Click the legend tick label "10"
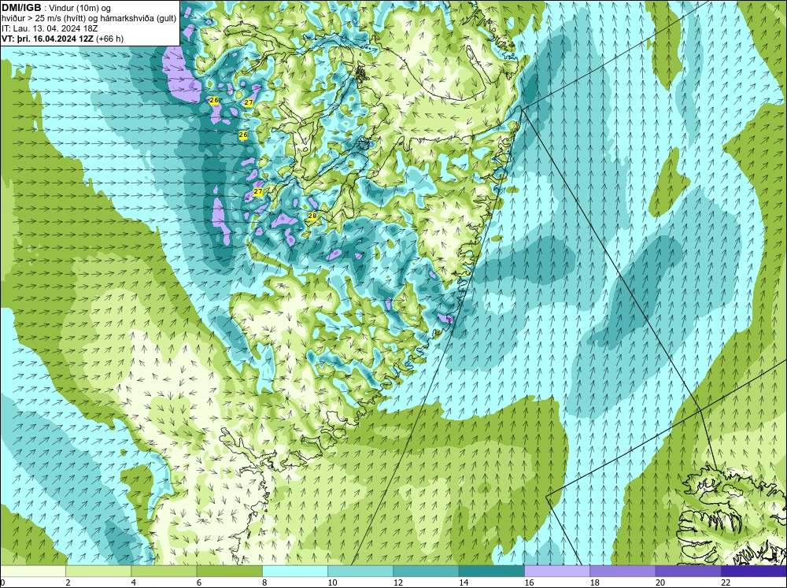The width and height of the screenshot is (787, 588). pos(333,582)
